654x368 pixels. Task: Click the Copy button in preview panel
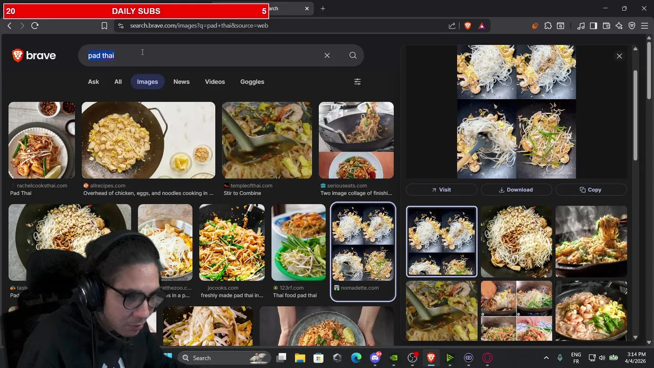pos(591,190)
